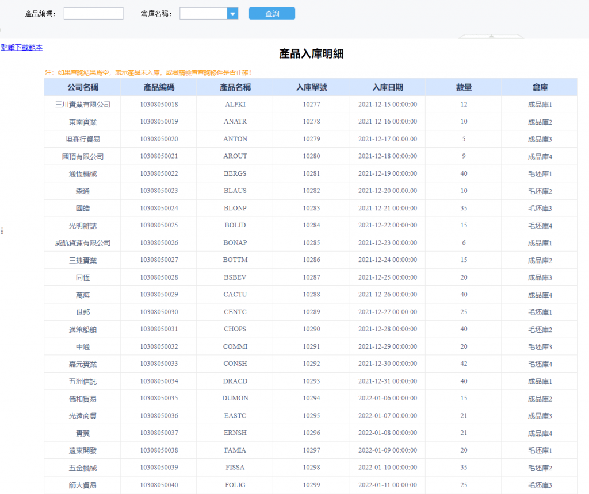
Task: Collapse the parameter panel using up arrow
Action: point(491,36)
